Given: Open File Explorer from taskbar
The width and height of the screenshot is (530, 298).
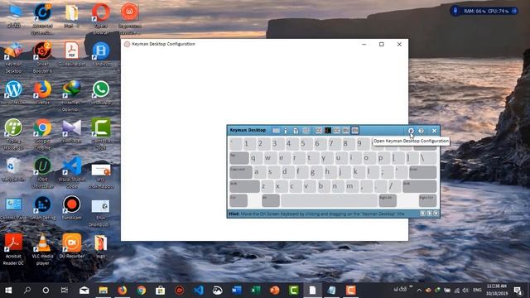Looking at the screenshot, I should tap(103, 291).
